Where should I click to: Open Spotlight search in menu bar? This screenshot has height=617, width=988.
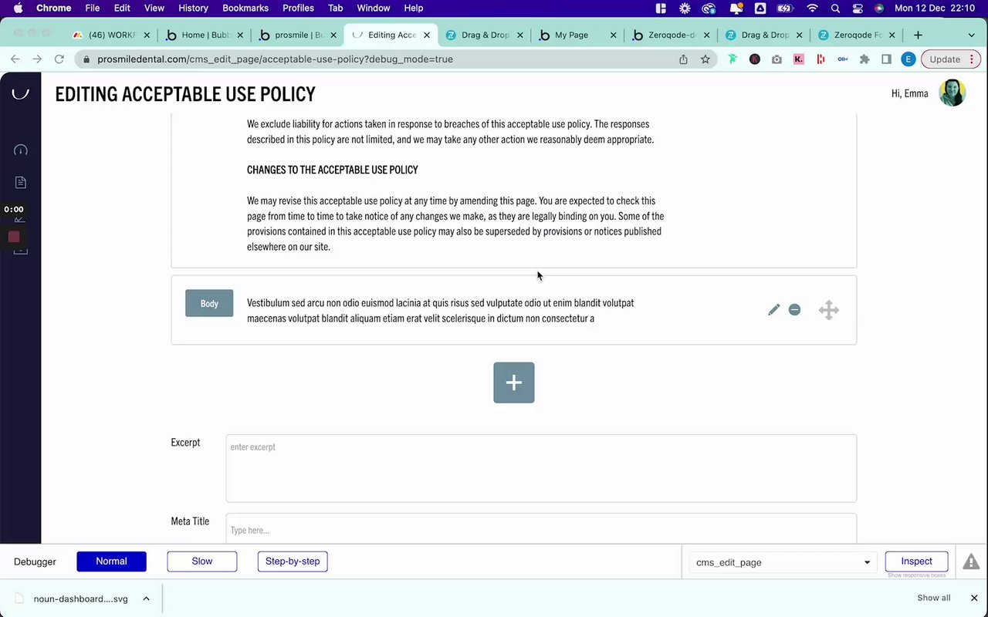pyautogui.click(x=835, y=8)
